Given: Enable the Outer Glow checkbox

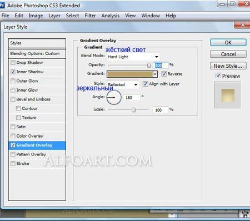Looking at the screenshot, I should (x=13, y=81).
